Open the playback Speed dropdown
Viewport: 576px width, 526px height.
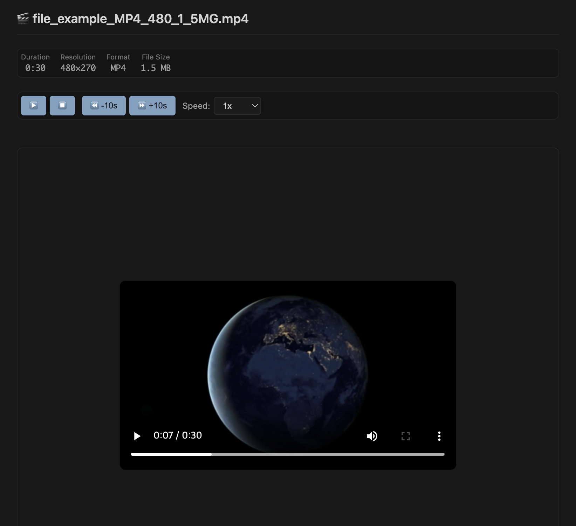pos(237,106)
